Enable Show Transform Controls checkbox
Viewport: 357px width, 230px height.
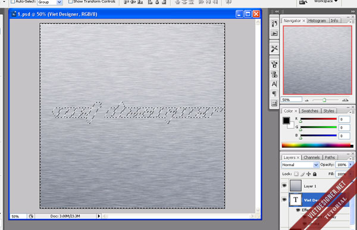[x=70, y=2]
